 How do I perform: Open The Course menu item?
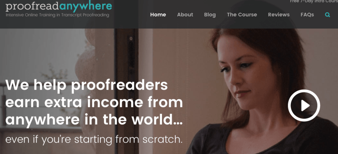pos(242,14)
